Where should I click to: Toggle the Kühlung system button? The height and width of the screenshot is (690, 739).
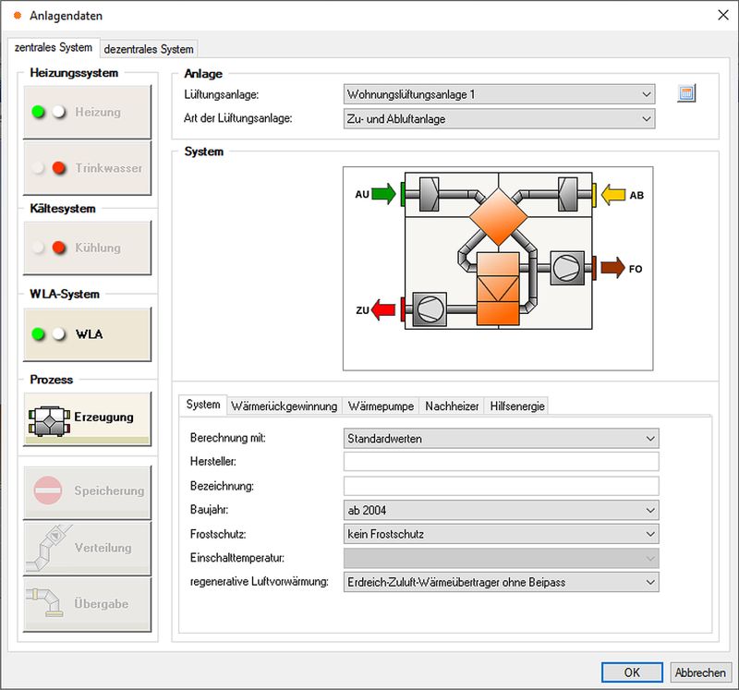pyautogui.click(x=88, y=248)
